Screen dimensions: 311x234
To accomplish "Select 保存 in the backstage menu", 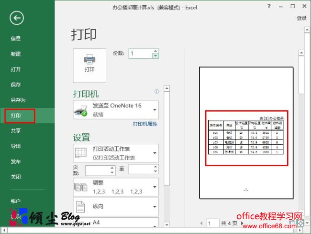I will 16,85.
